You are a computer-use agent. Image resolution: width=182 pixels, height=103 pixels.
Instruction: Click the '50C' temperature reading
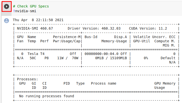[x=33, y=58]
